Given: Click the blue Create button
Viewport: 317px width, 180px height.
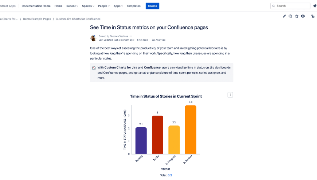Looking at the screenshot, I should [152, 6].
